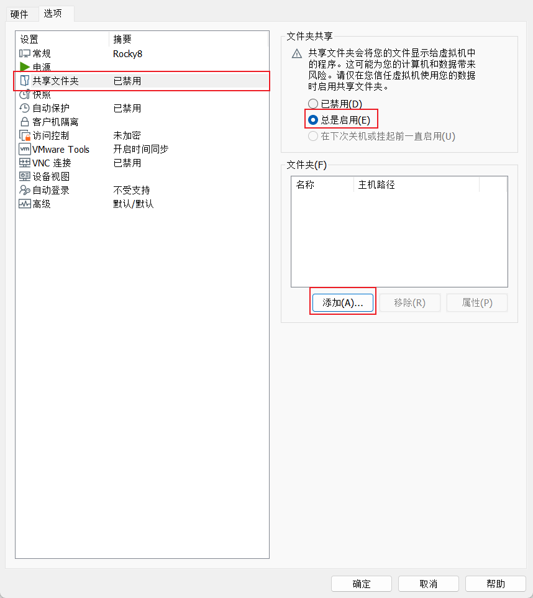Select 设备视图 (Device View)

(47, 176)
